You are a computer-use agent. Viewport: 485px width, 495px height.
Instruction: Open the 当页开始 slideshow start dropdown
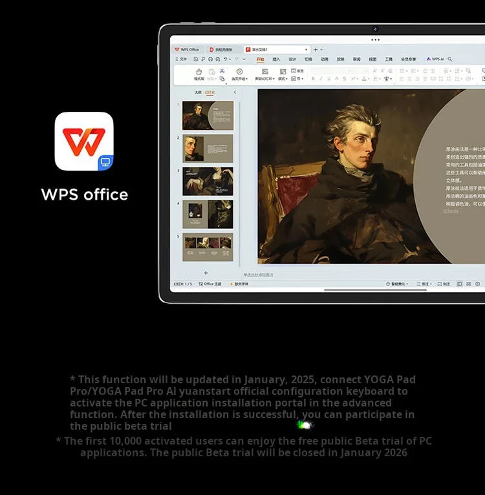239,79
